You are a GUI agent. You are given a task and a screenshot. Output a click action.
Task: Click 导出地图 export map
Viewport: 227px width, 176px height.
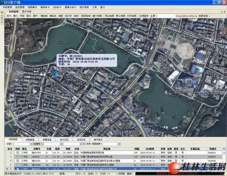pyautogui.click(x=109, y=16)
